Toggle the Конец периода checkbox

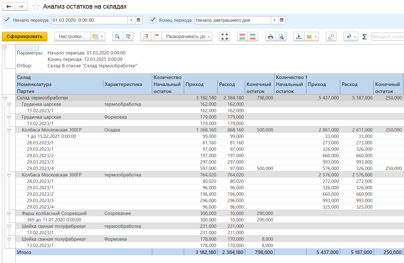pyautogui.click(x=153, y=20)
